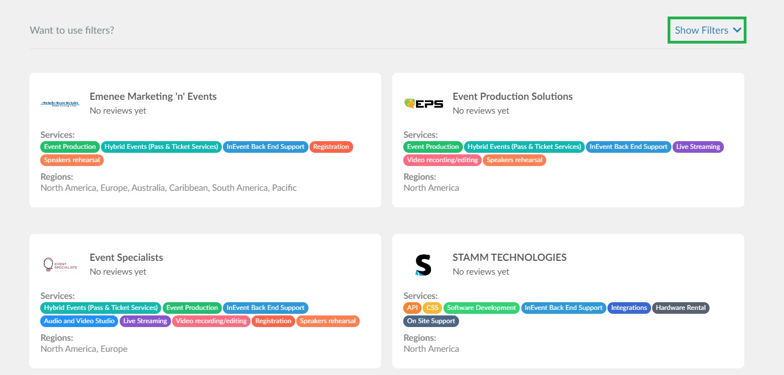This screenshot has height=375, width=784.
Task: Select the API tag
Action: pyautogui.click(x=413, y=308)
